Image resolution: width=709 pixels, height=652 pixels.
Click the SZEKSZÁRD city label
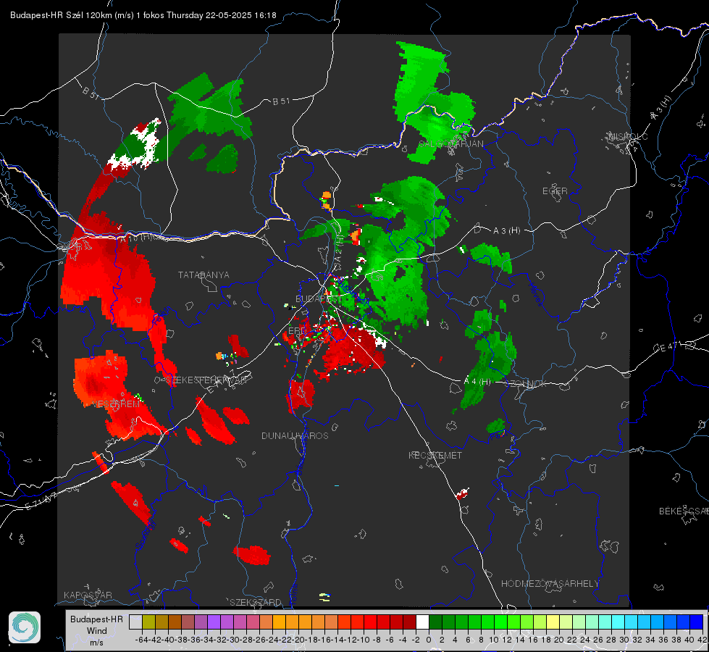pos(256,602)
